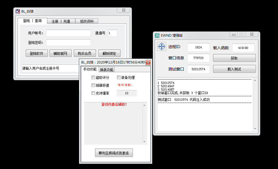Click the EWND title bar app icon
278x169 pixels.
tap(157, 35)
